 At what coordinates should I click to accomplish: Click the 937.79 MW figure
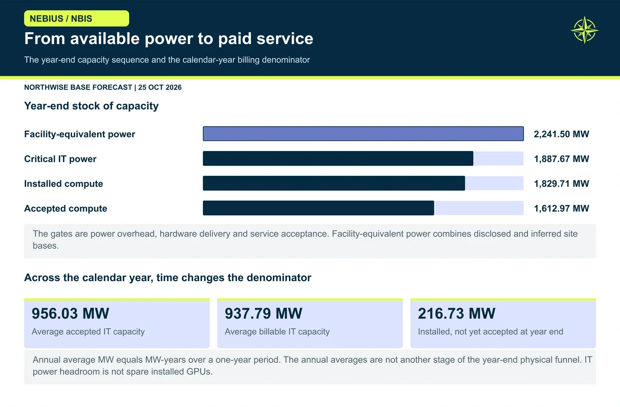(x=263, y=314)
